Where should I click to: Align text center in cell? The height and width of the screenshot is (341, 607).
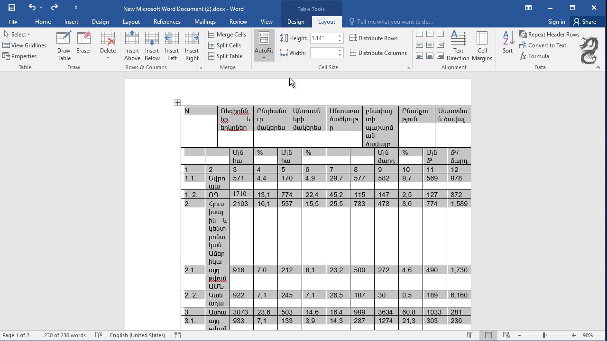tap(430, 45)
